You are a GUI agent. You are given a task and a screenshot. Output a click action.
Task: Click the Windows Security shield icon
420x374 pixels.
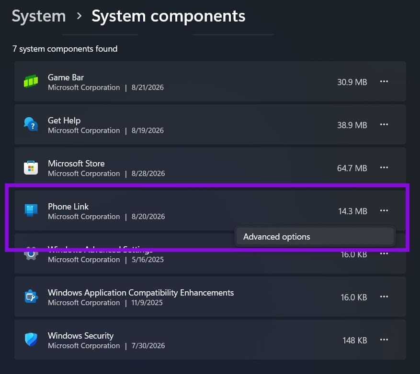coord(31,340)
